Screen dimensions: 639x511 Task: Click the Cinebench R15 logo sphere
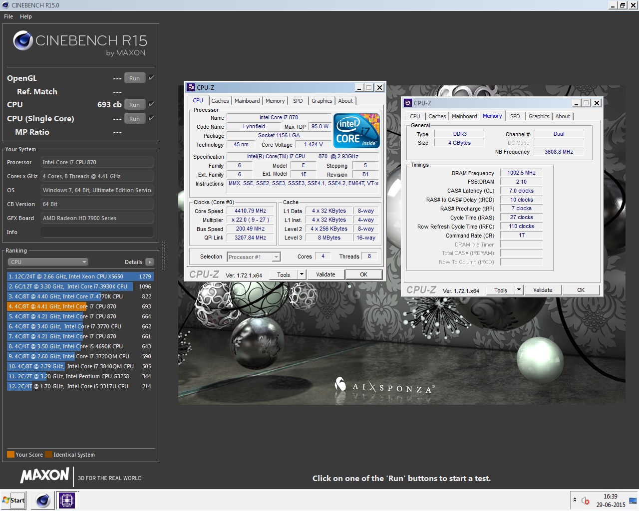pyautogui.click(x=23, y=40)
